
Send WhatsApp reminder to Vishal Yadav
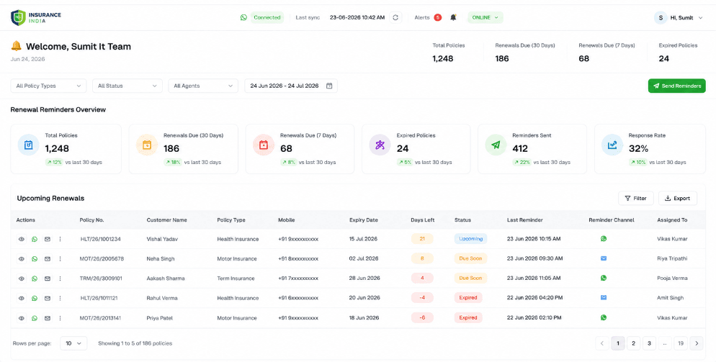click(35, 239)
